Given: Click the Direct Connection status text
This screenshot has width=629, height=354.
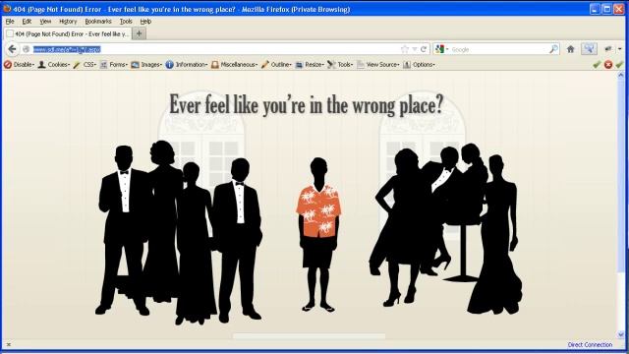Looking at the screenshot, I should tap(590, 345).
